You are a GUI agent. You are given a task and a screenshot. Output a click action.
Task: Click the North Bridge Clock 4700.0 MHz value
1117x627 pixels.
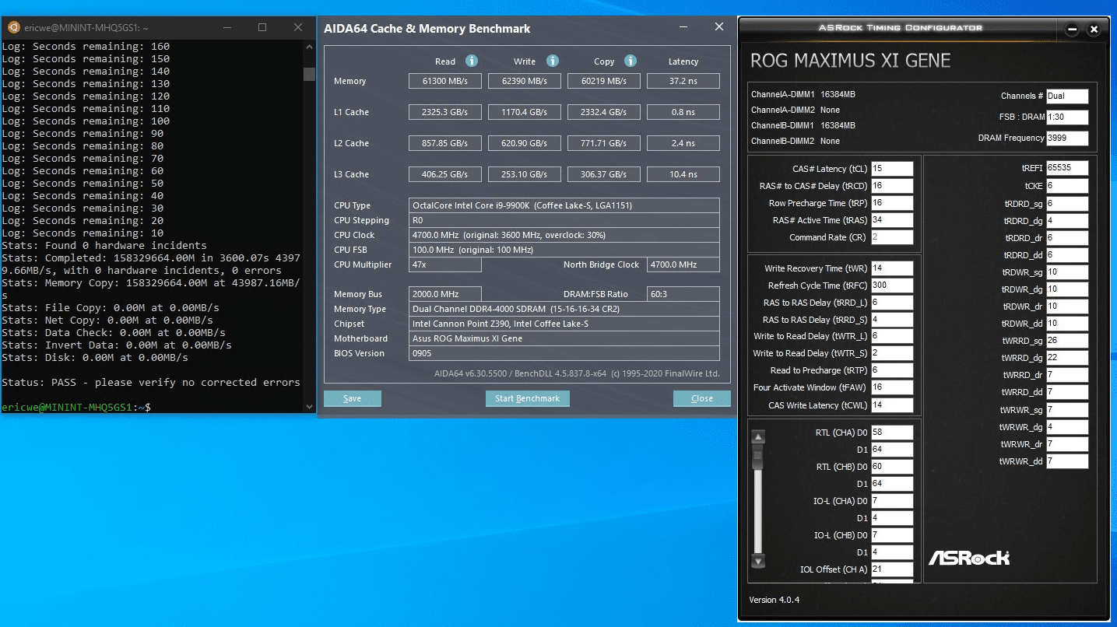(683, 264)
